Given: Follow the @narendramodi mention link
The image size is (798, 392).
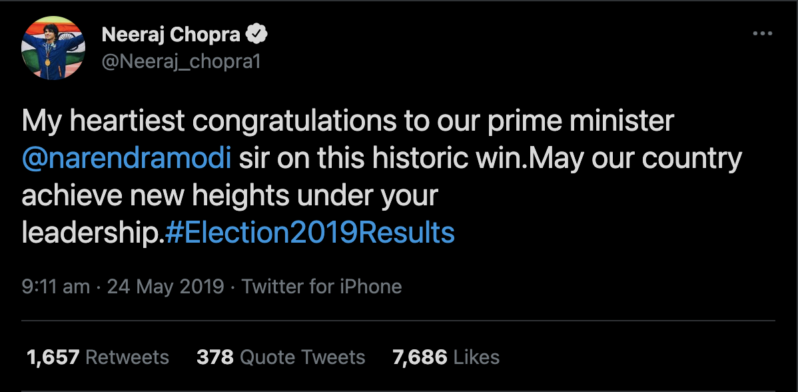Looking at the screenshot, I should coord(127,160).
